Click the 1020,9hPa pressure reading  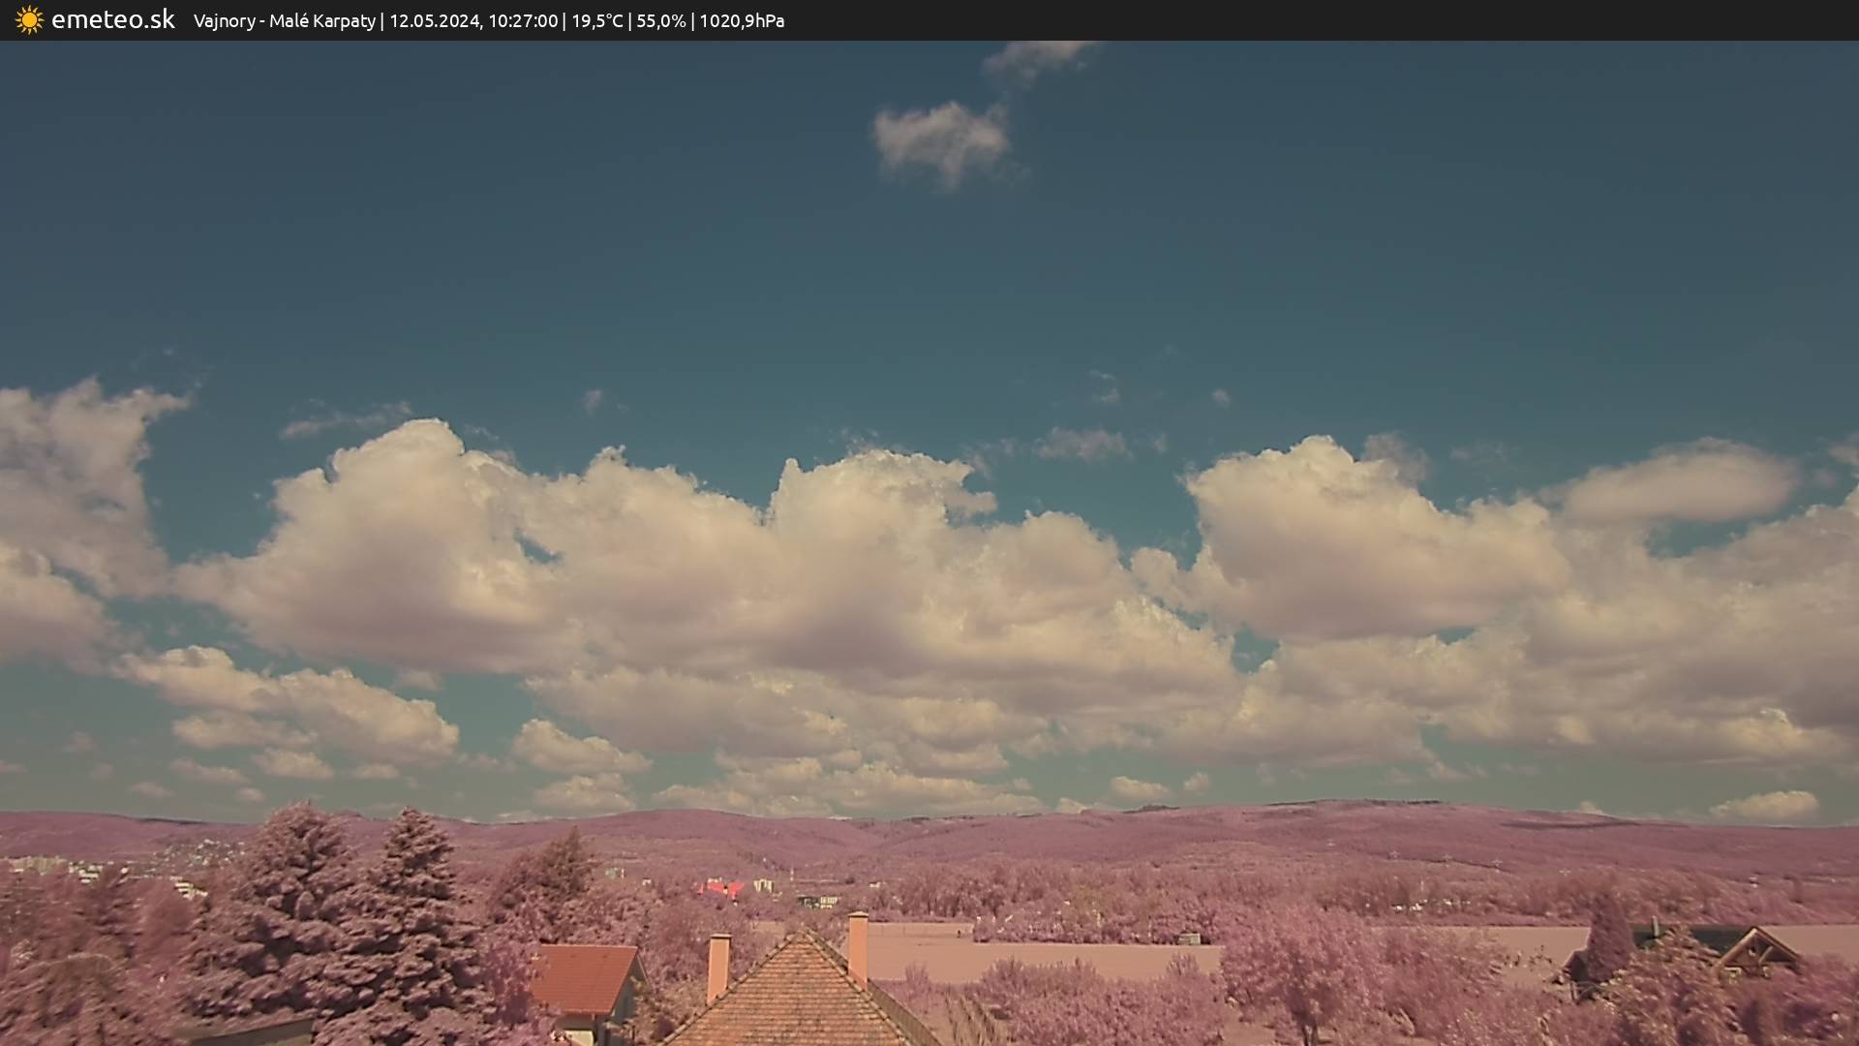741,21
